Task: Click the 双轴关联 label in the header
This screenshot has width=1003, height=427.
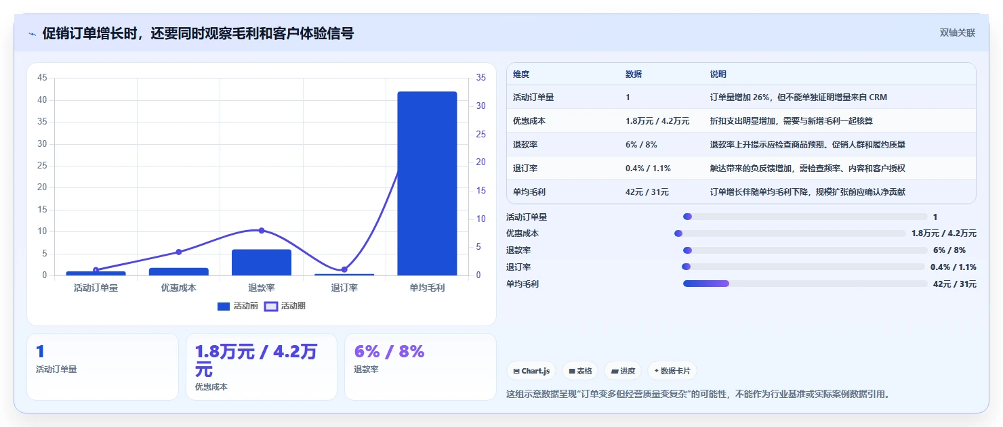Action: 957,32
